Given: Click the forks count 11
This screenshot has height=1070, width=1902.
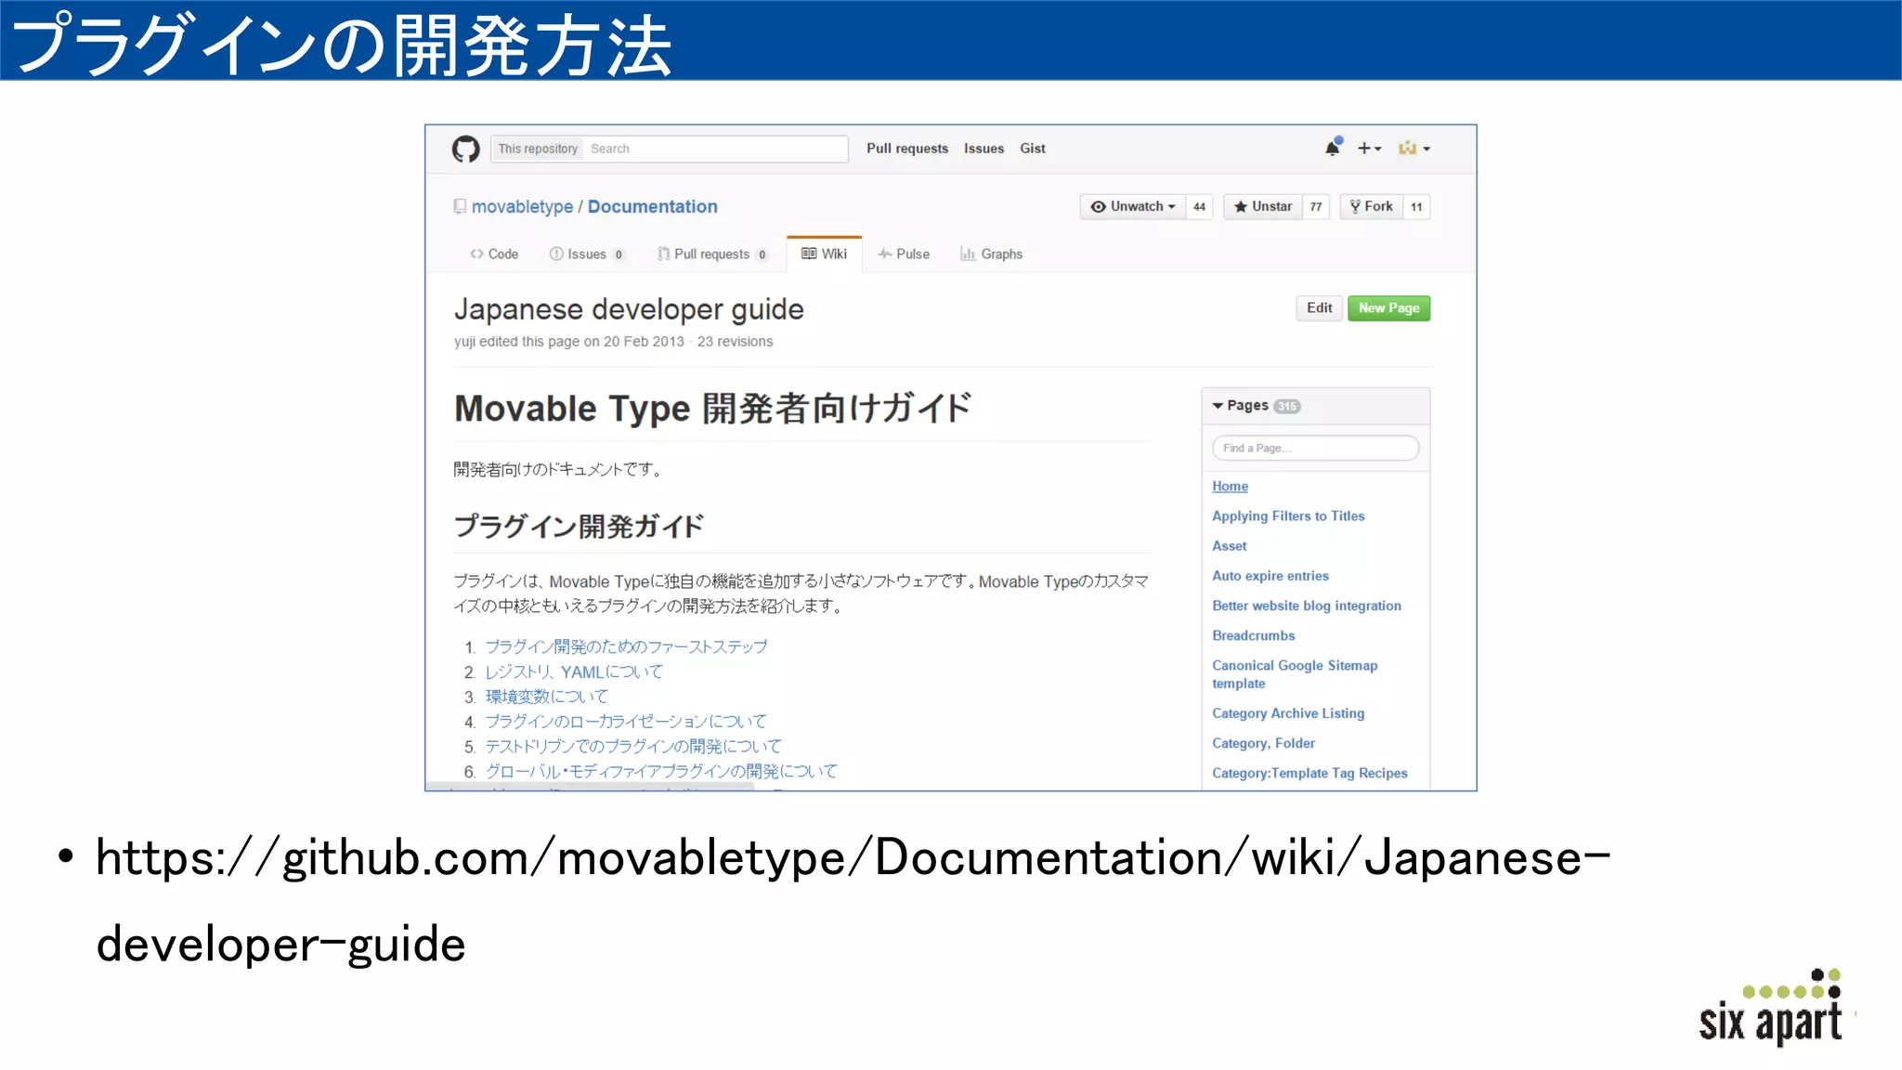Looking at the screenshot, I should (x=1416, y=207).
